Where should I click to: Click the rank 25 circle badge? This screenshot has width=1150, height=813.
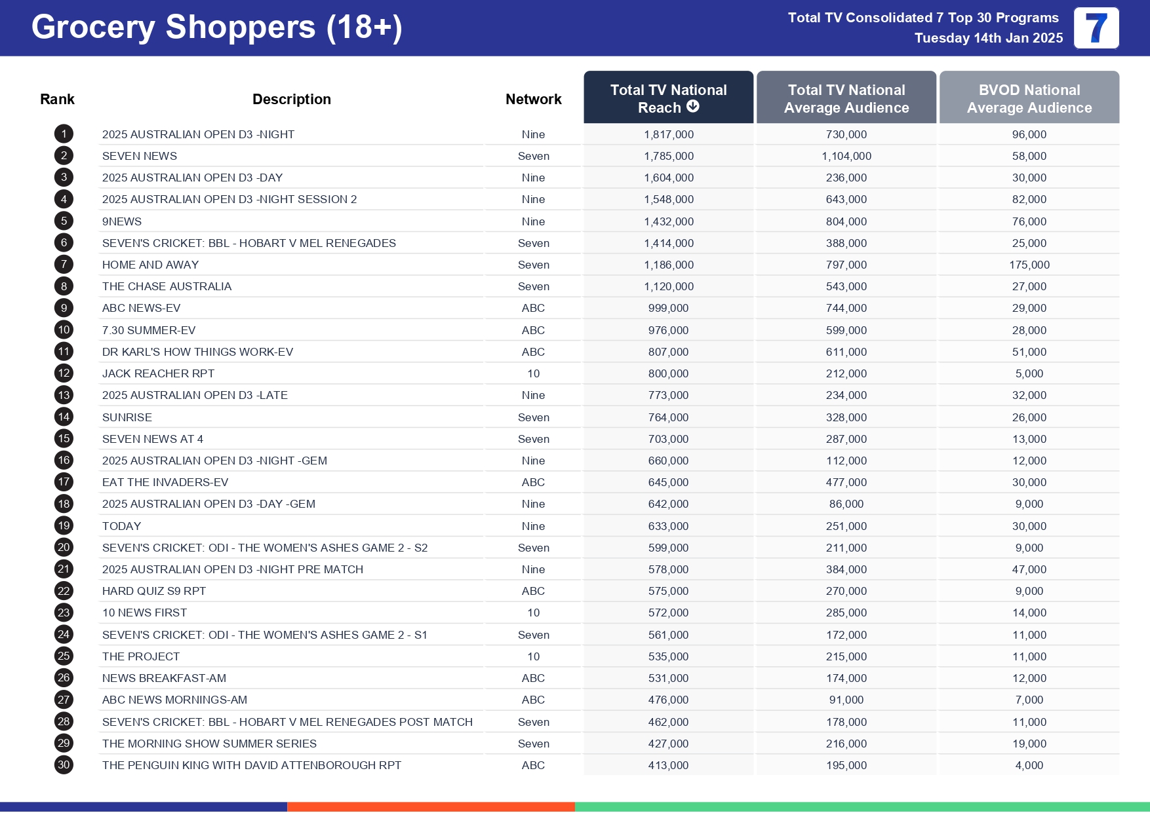point(64,656)
